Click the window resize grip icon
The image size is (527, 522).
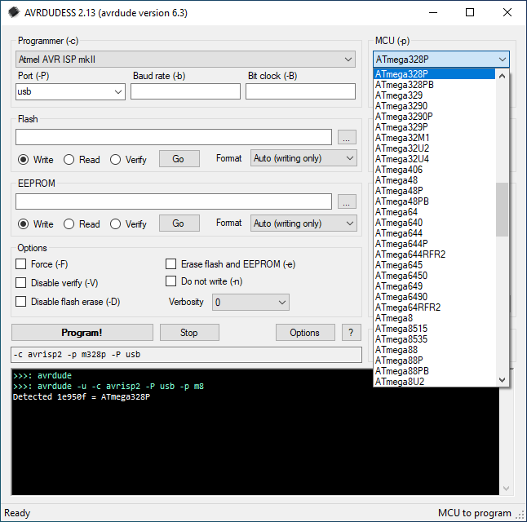click(x=520, y=515)
